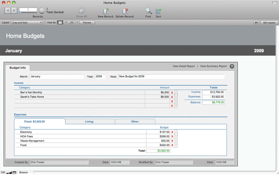The height and width of the screenshot is (175, 279).
Task: Click the record slider handle
Action: [21, 13]
